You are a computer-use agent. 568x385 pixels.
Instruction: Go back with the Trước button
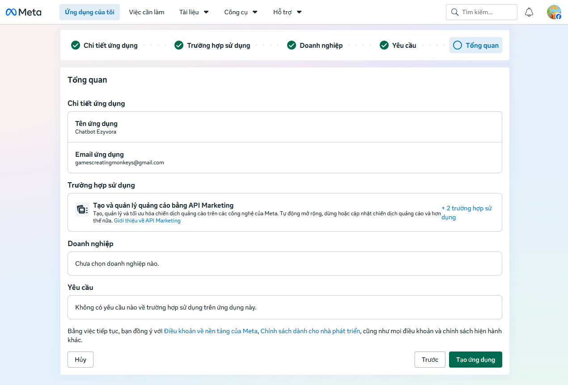pos(430,360)
